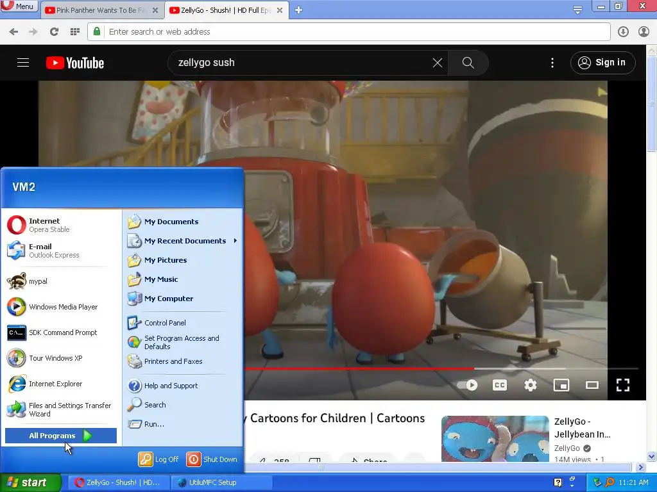Launch mypal from the Start menu
This screenshot has height=492, width=657.
tap(61, 281)
